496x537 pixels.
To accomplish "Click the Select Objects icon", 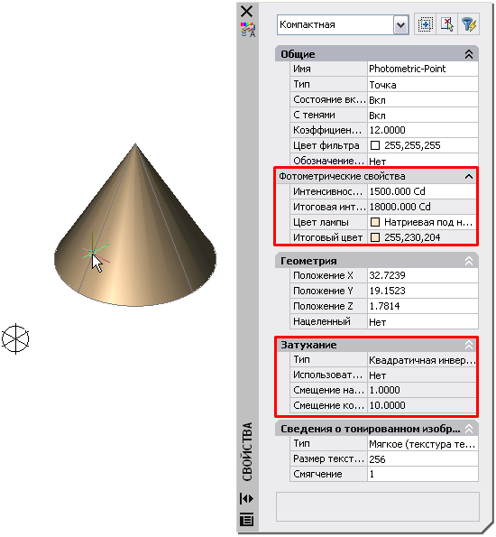I will 446,24.
